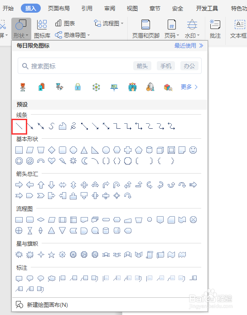Select the double-headed arrow line shape
247x315 pixels.
41,126
